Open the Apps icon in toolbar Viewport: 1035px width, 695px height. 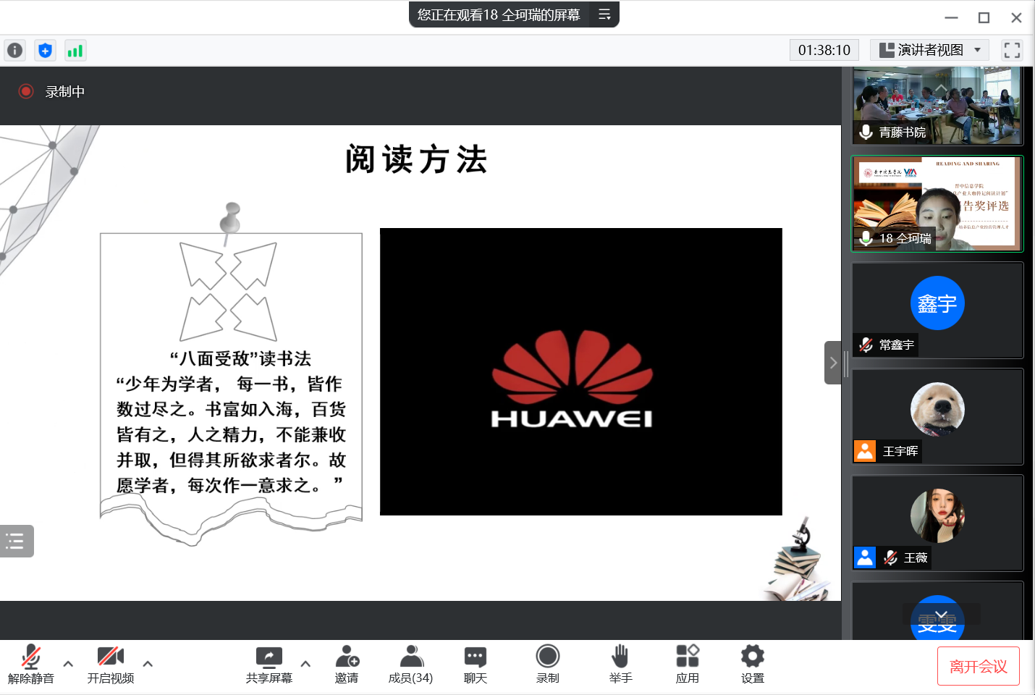coord(687,664)
